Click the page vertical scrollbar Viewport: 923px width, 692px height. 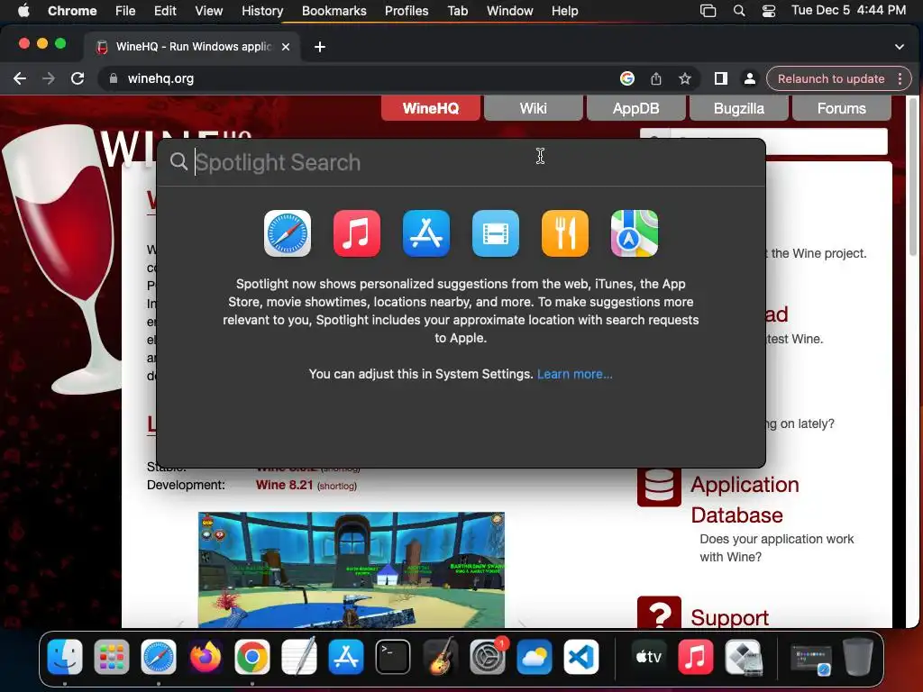pos(912,177)
